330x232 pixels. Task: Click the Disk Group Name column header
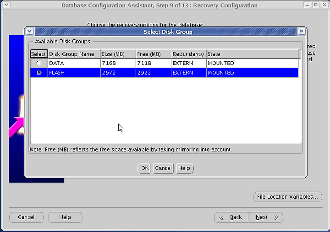(x=74, y=54)
